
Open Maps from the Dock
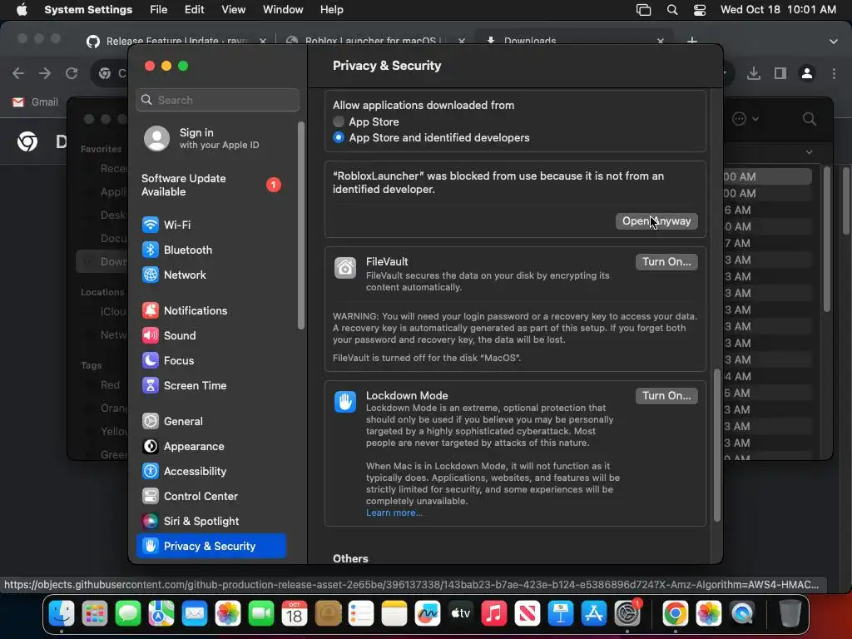click(x=161, y=613)
